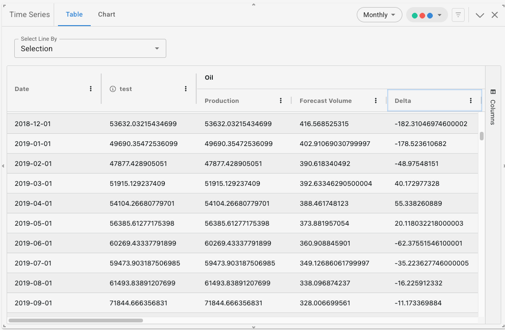505x330 pixels.
Task: Open the Production column menu
Action: click(x=281, y=101)
